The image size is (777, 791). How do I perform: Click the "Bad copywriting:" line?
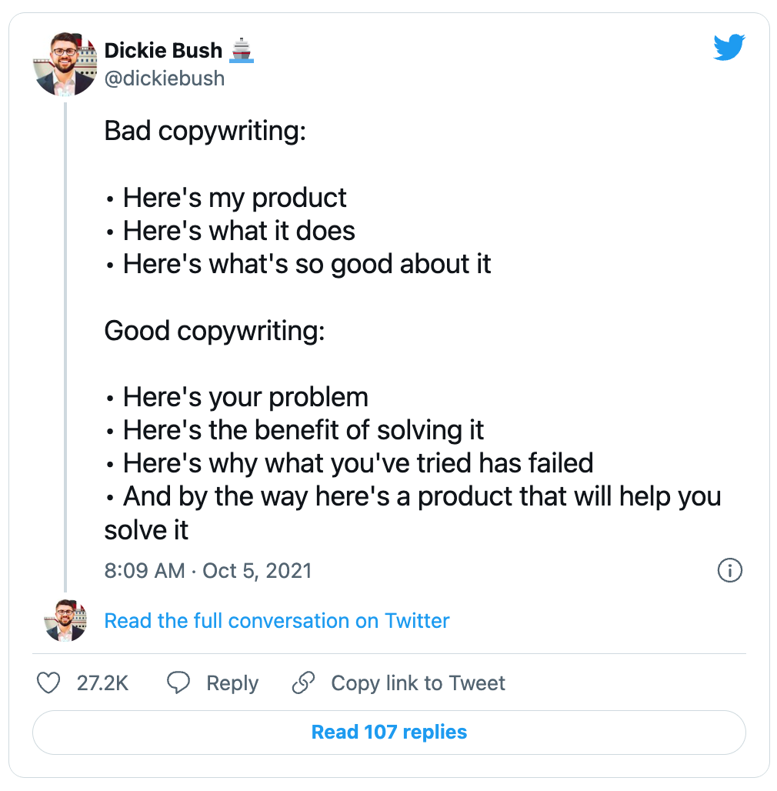[x=205, y=132]
